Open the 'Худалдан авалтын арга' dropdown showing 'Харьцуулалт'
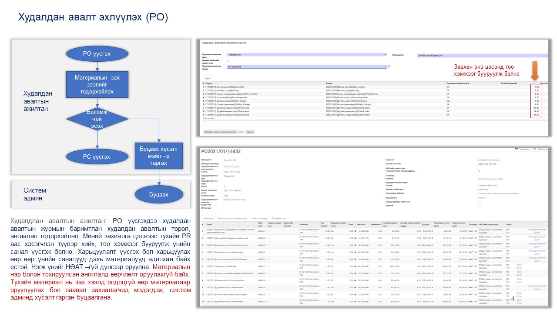Screen dimensions: 557x313 click(307, 55)
